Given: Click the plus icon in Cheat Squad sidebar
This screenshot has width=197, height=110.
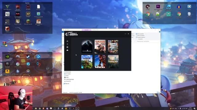Looking at the screenshot, I should tap(67, 44).
